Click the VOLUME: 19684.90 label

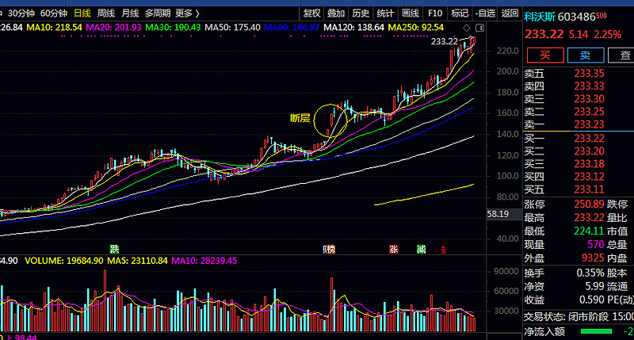tap(64, 261)
